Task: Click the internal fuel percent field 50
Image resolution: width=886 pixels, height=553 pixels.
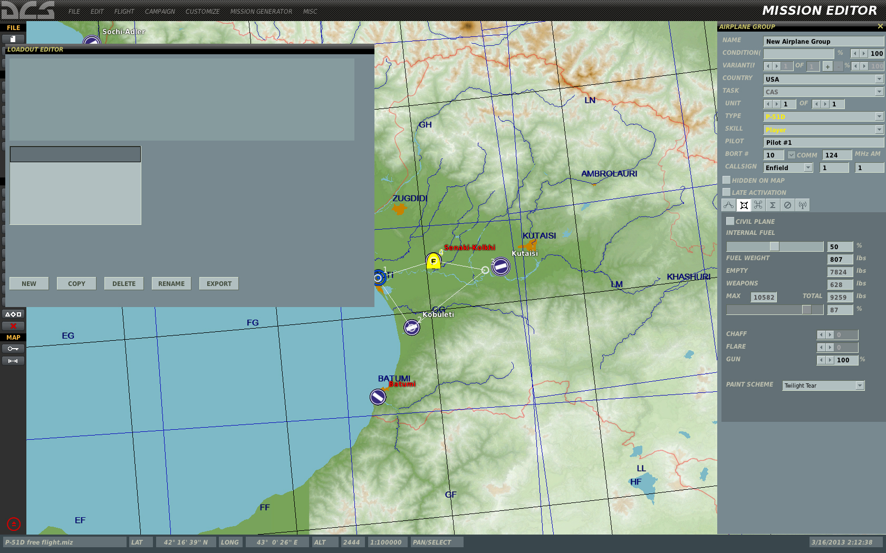Action: point(840,246)
